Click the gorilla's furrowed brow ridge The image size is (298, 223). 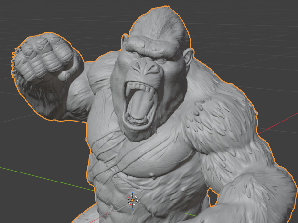click(x=150, y=47)
